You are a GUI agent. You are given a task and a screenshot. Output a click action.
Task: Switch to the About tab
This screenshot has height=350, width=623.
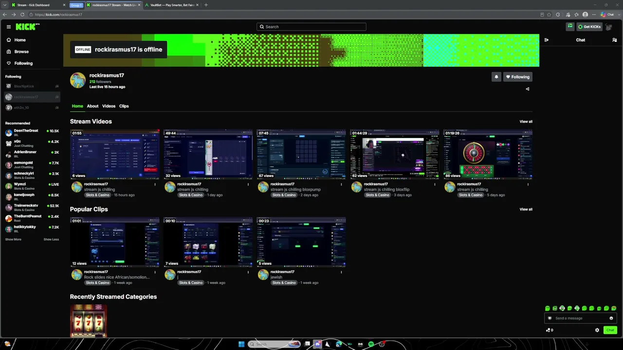(x=92, y=106)
